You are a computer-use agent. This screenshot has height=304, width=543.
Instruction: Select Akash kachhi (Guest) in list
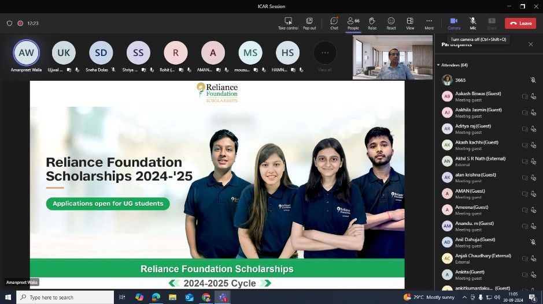489,145
